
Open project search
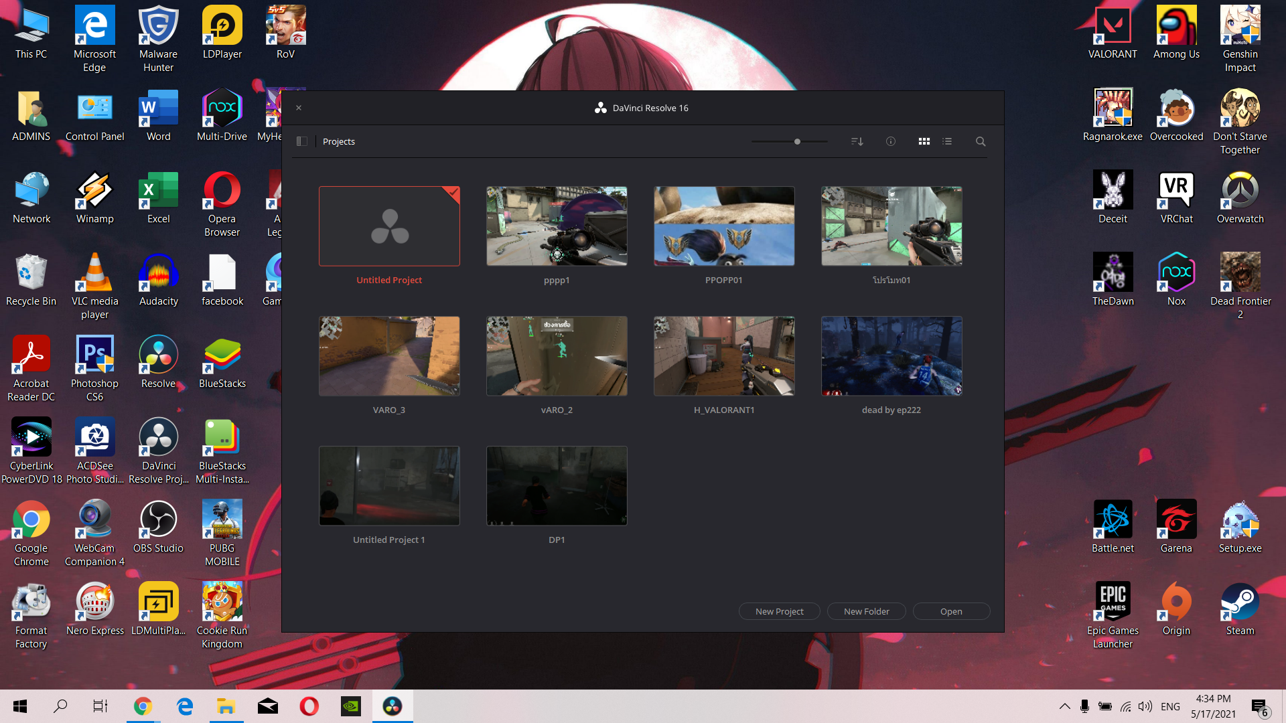click(x=981, y=141)
